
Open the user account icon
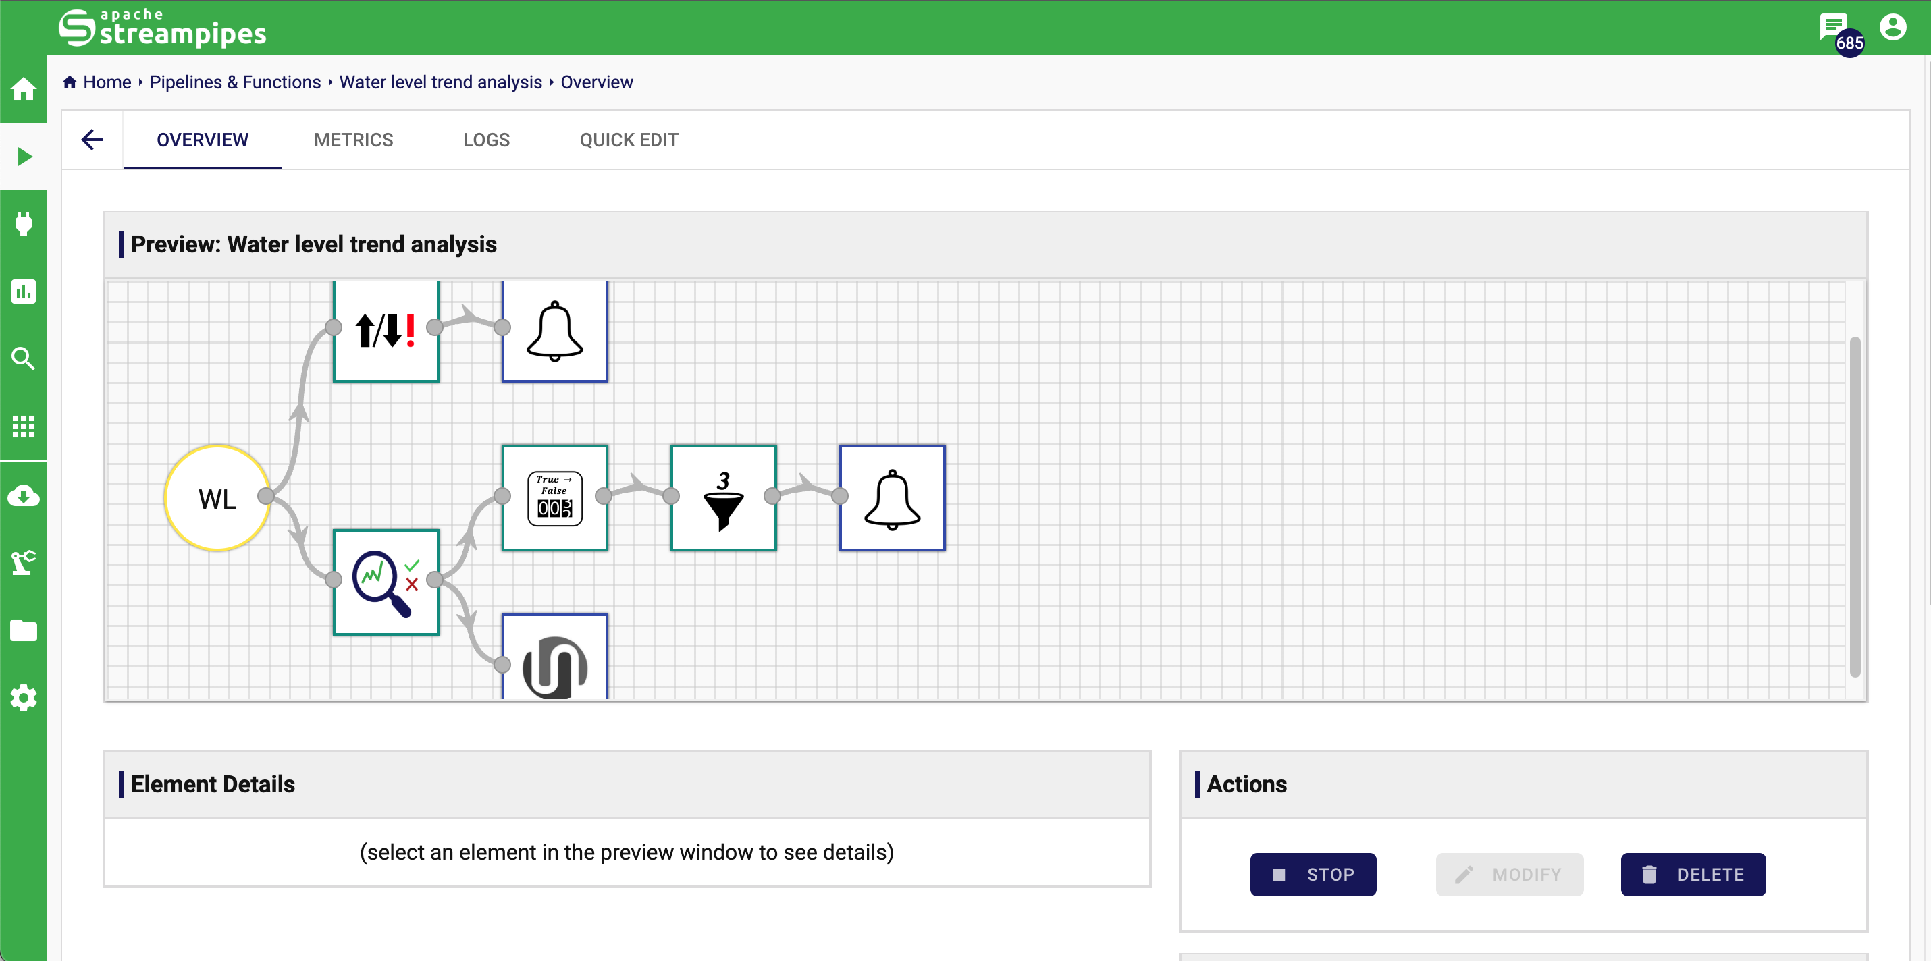(x=1892, y=28)
